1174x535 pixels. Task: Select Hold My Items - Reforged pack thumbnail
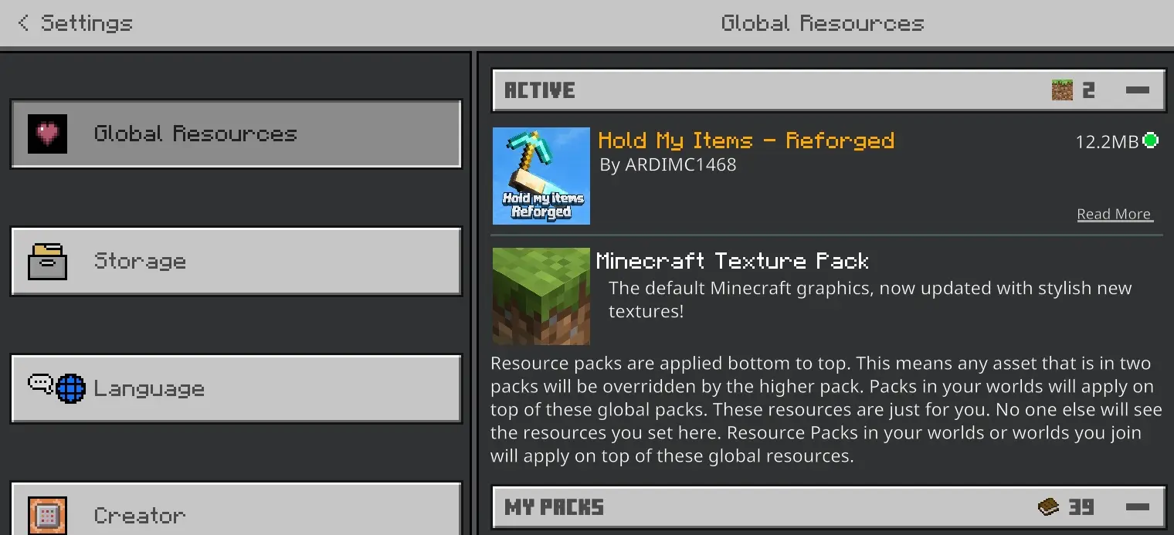click(541, 176)
